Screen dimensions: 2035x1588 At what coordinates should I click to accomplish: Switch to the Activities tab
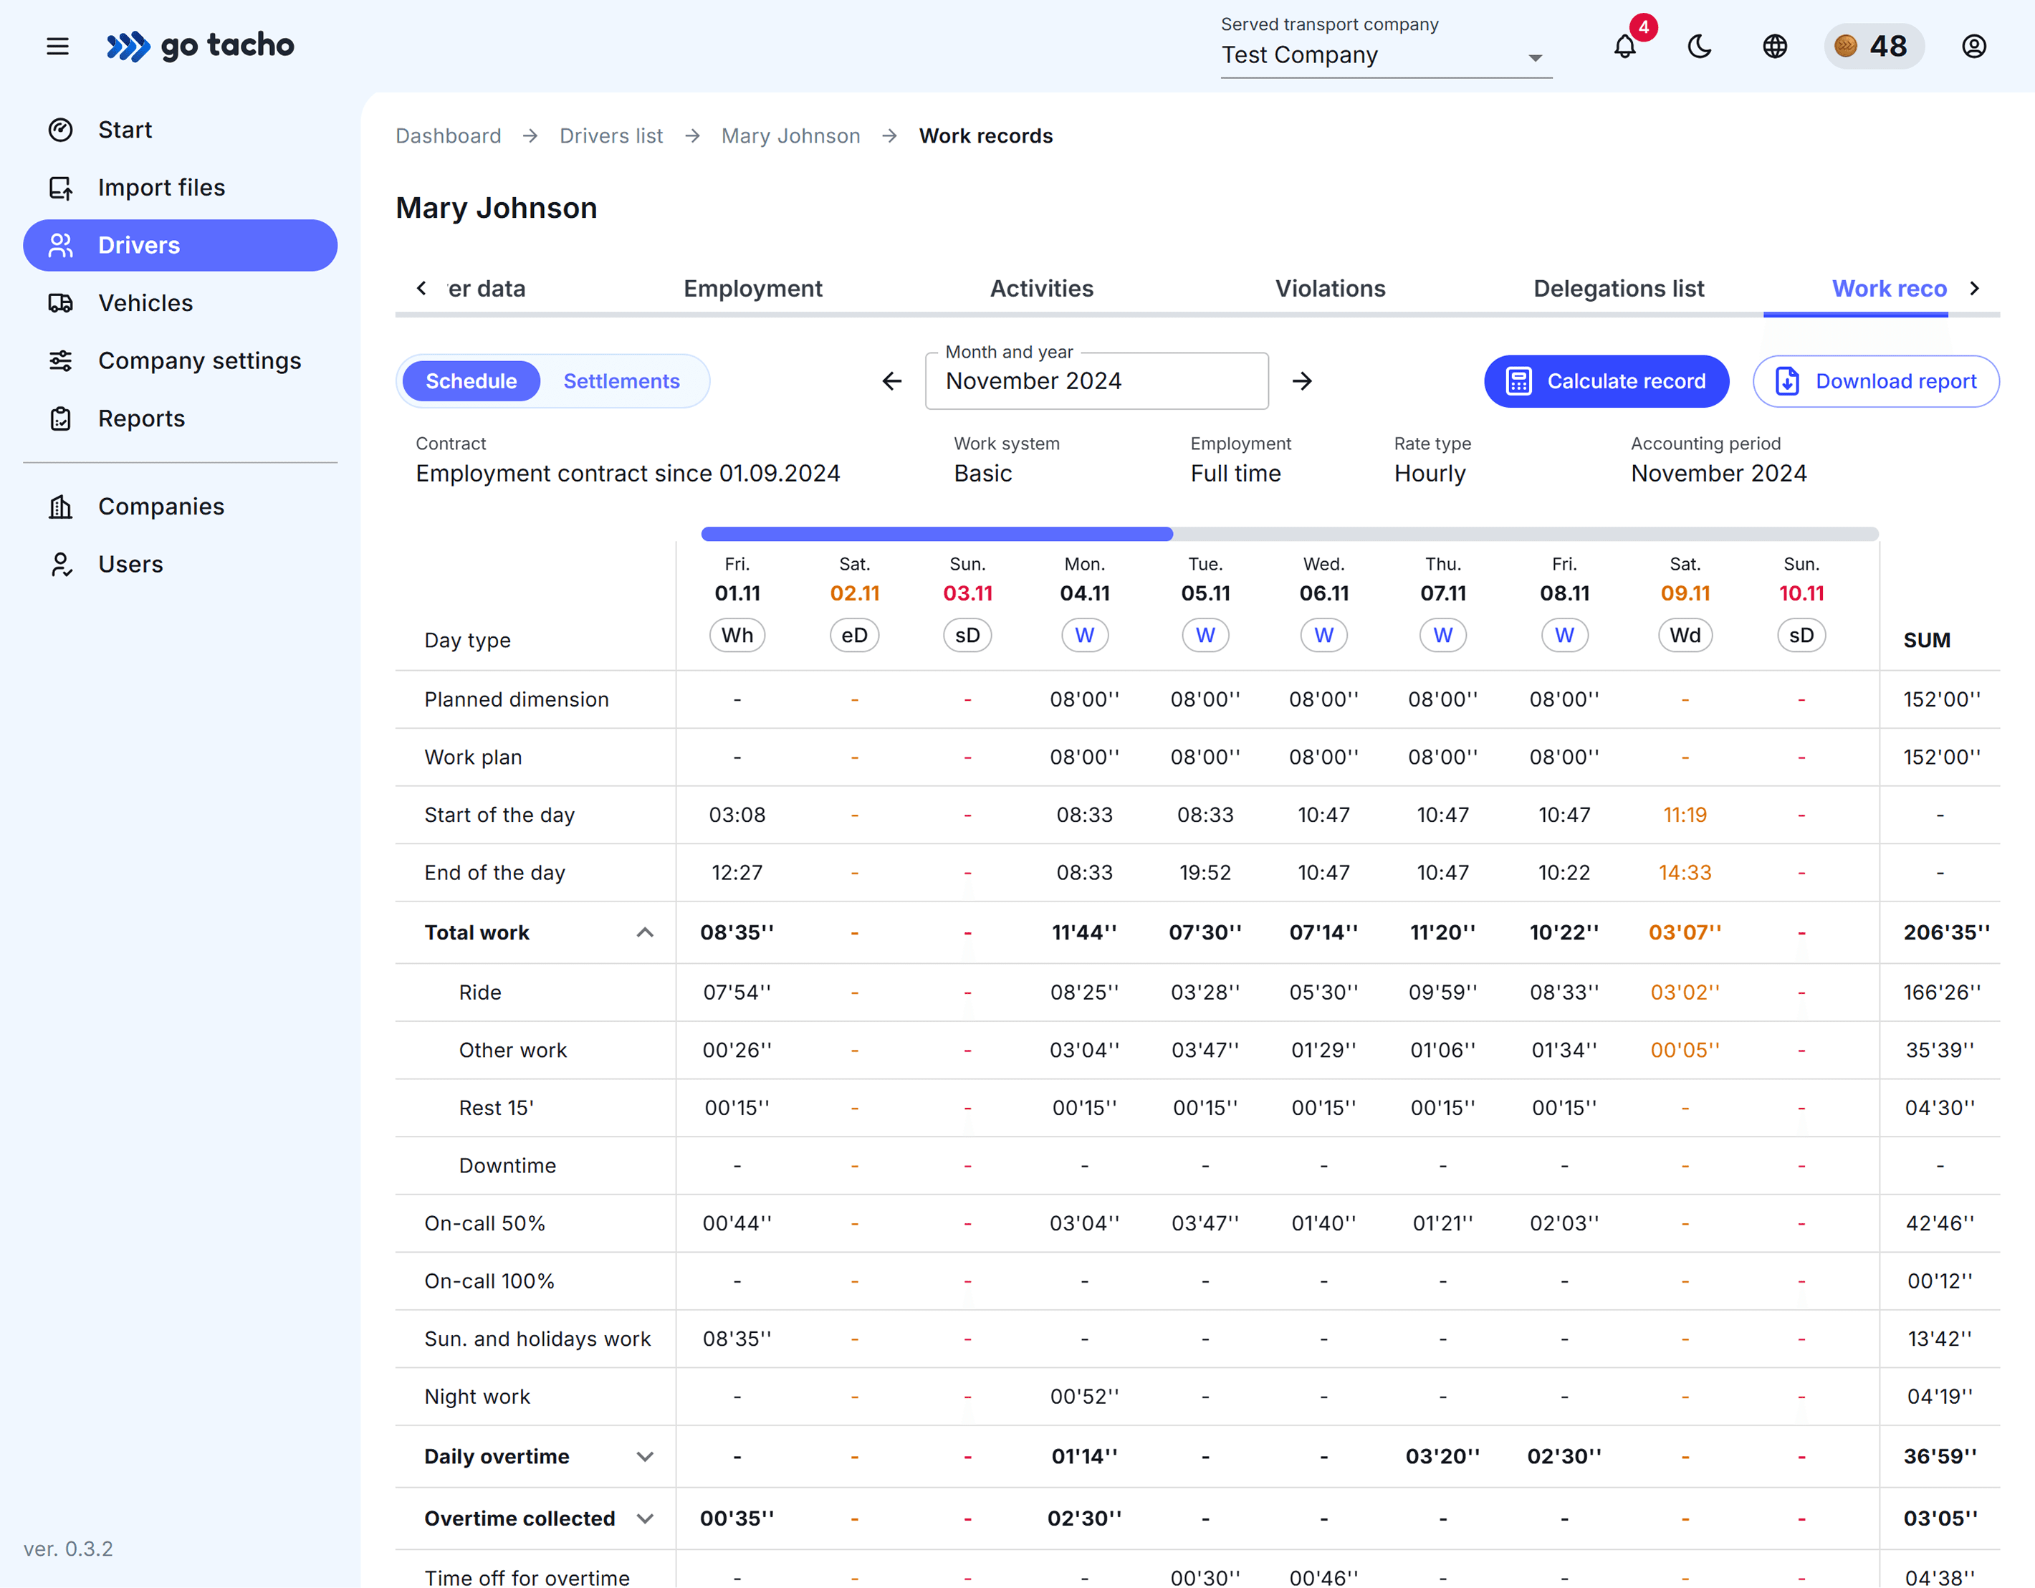click(1042, 289)
